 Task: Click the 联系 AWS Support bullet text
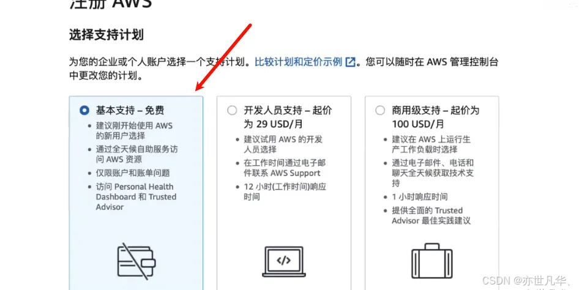coord(285,168)
